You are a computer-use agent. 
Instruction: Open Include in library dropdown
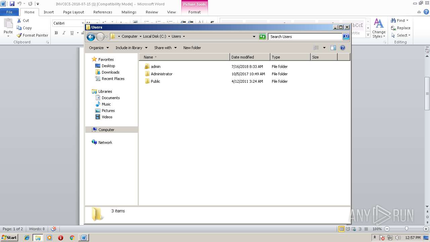tap(131, 48)
